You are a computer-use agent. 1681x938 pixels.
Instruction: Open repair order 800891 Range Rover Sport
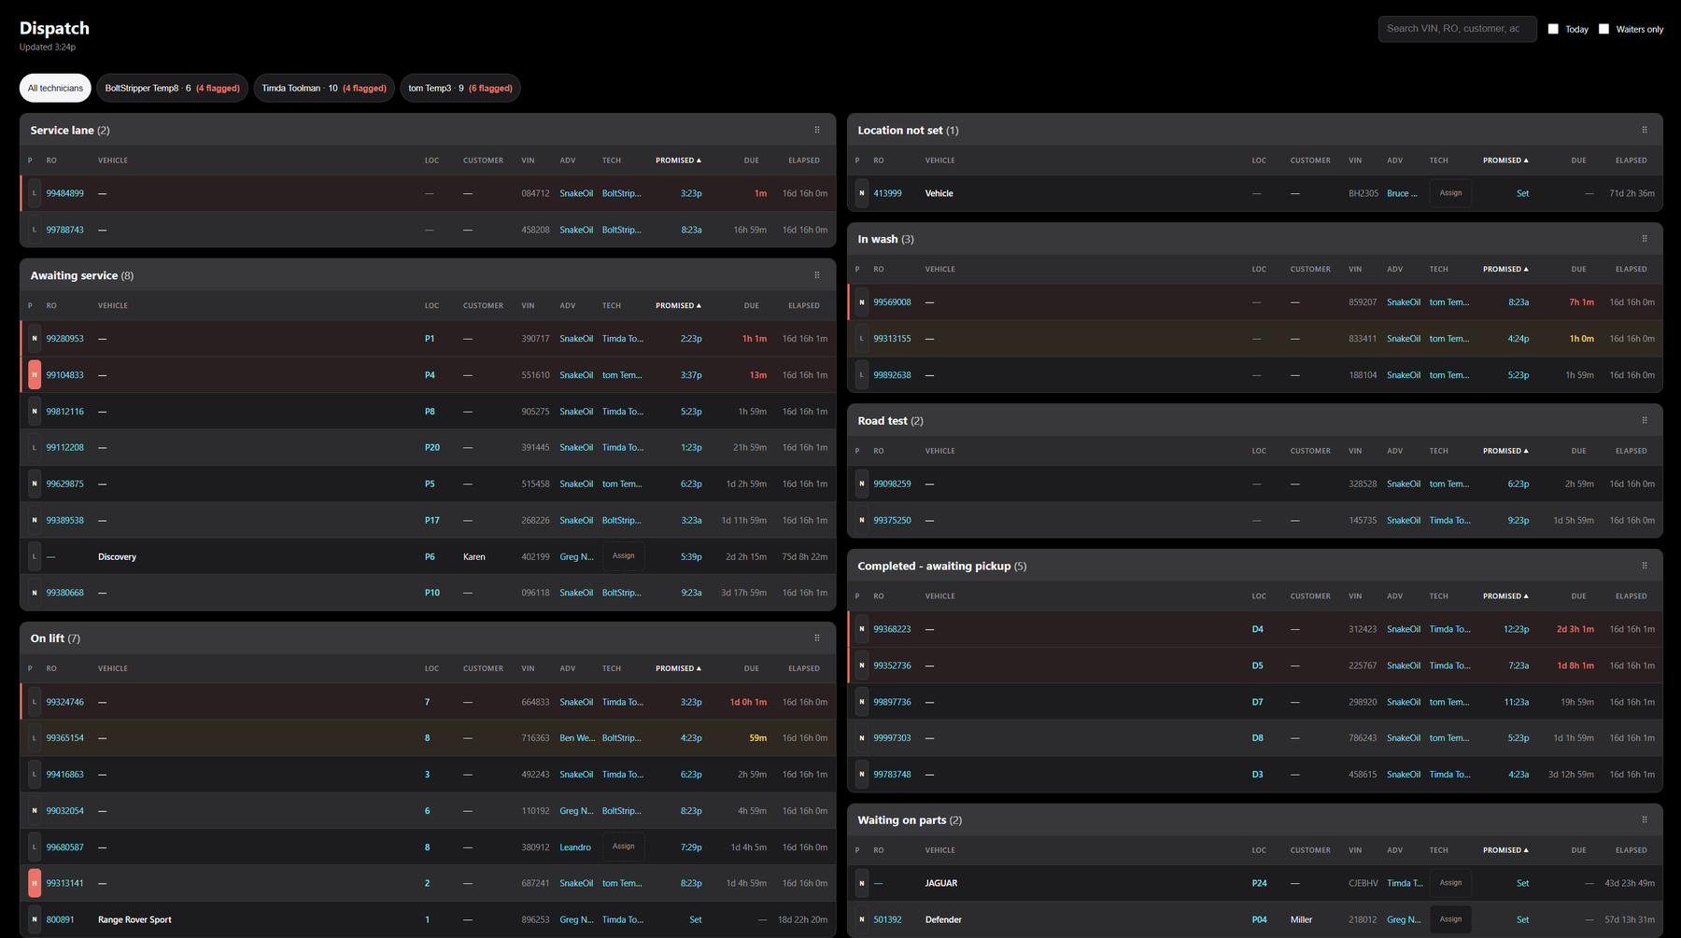[60, 919]
